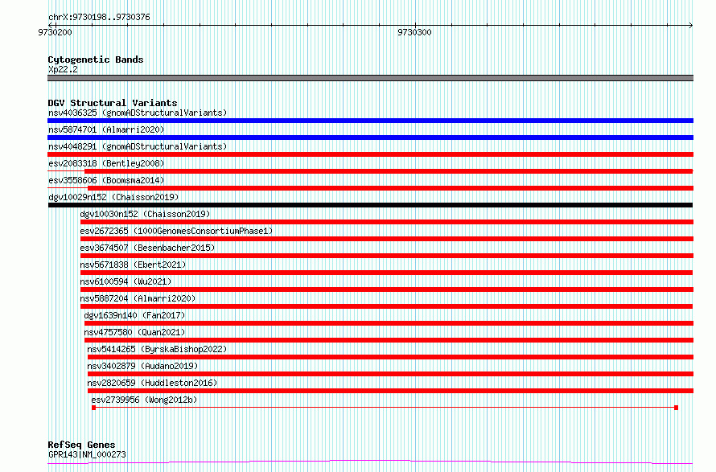
Task: Click the 9730200 ruler position label
Action: click(x=55, y=32)
